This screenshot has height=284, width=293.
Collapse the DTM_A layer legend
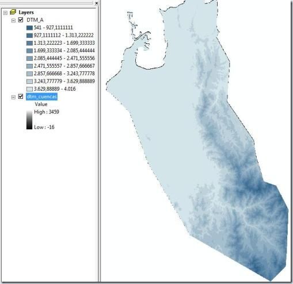coord(13,20)
